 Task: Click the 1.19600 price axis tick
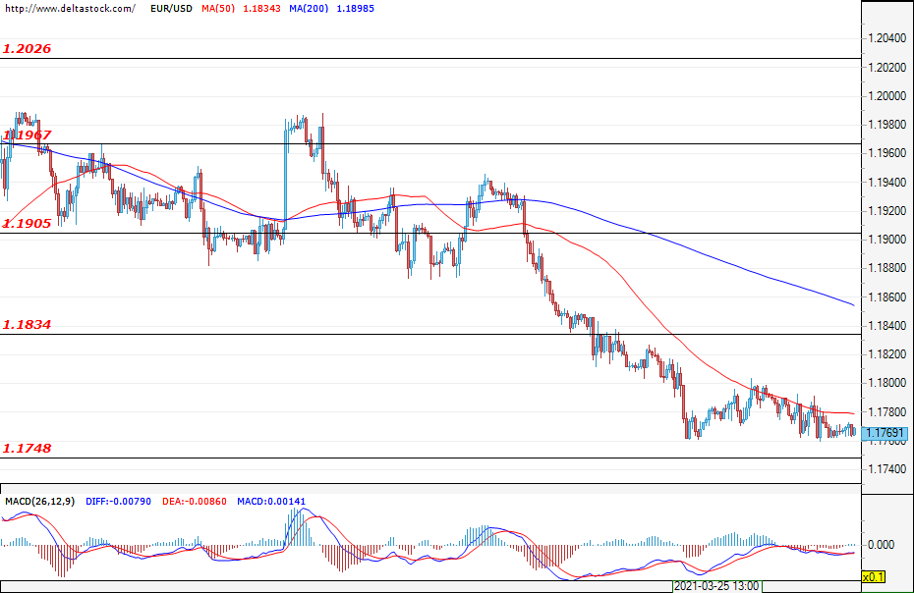click(886, 153)
